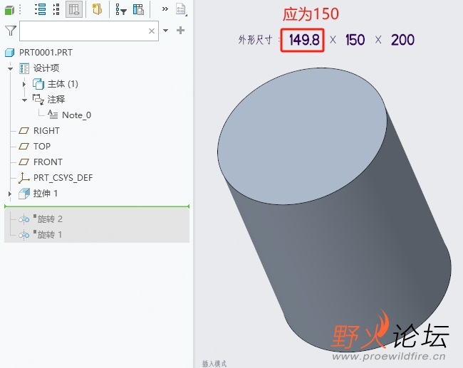
Task: Open tree column settings icon
Action: point(138,9)
